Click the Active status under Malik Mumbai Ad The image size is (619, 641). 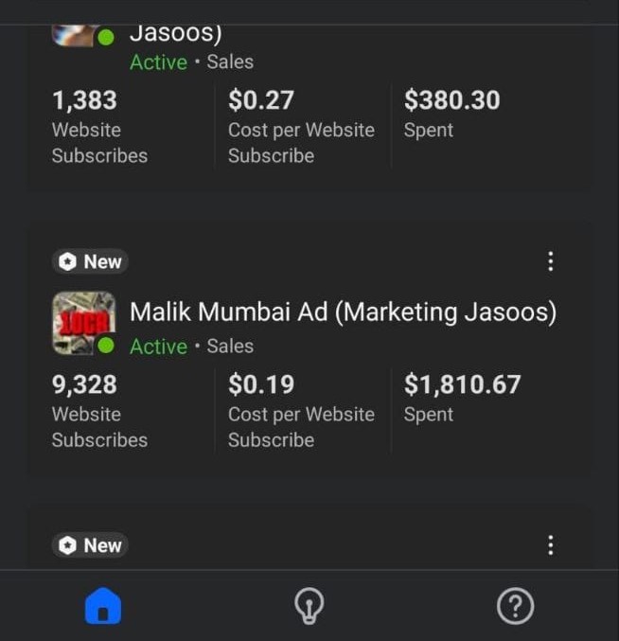pyautogui.click(x=158, y=347)
